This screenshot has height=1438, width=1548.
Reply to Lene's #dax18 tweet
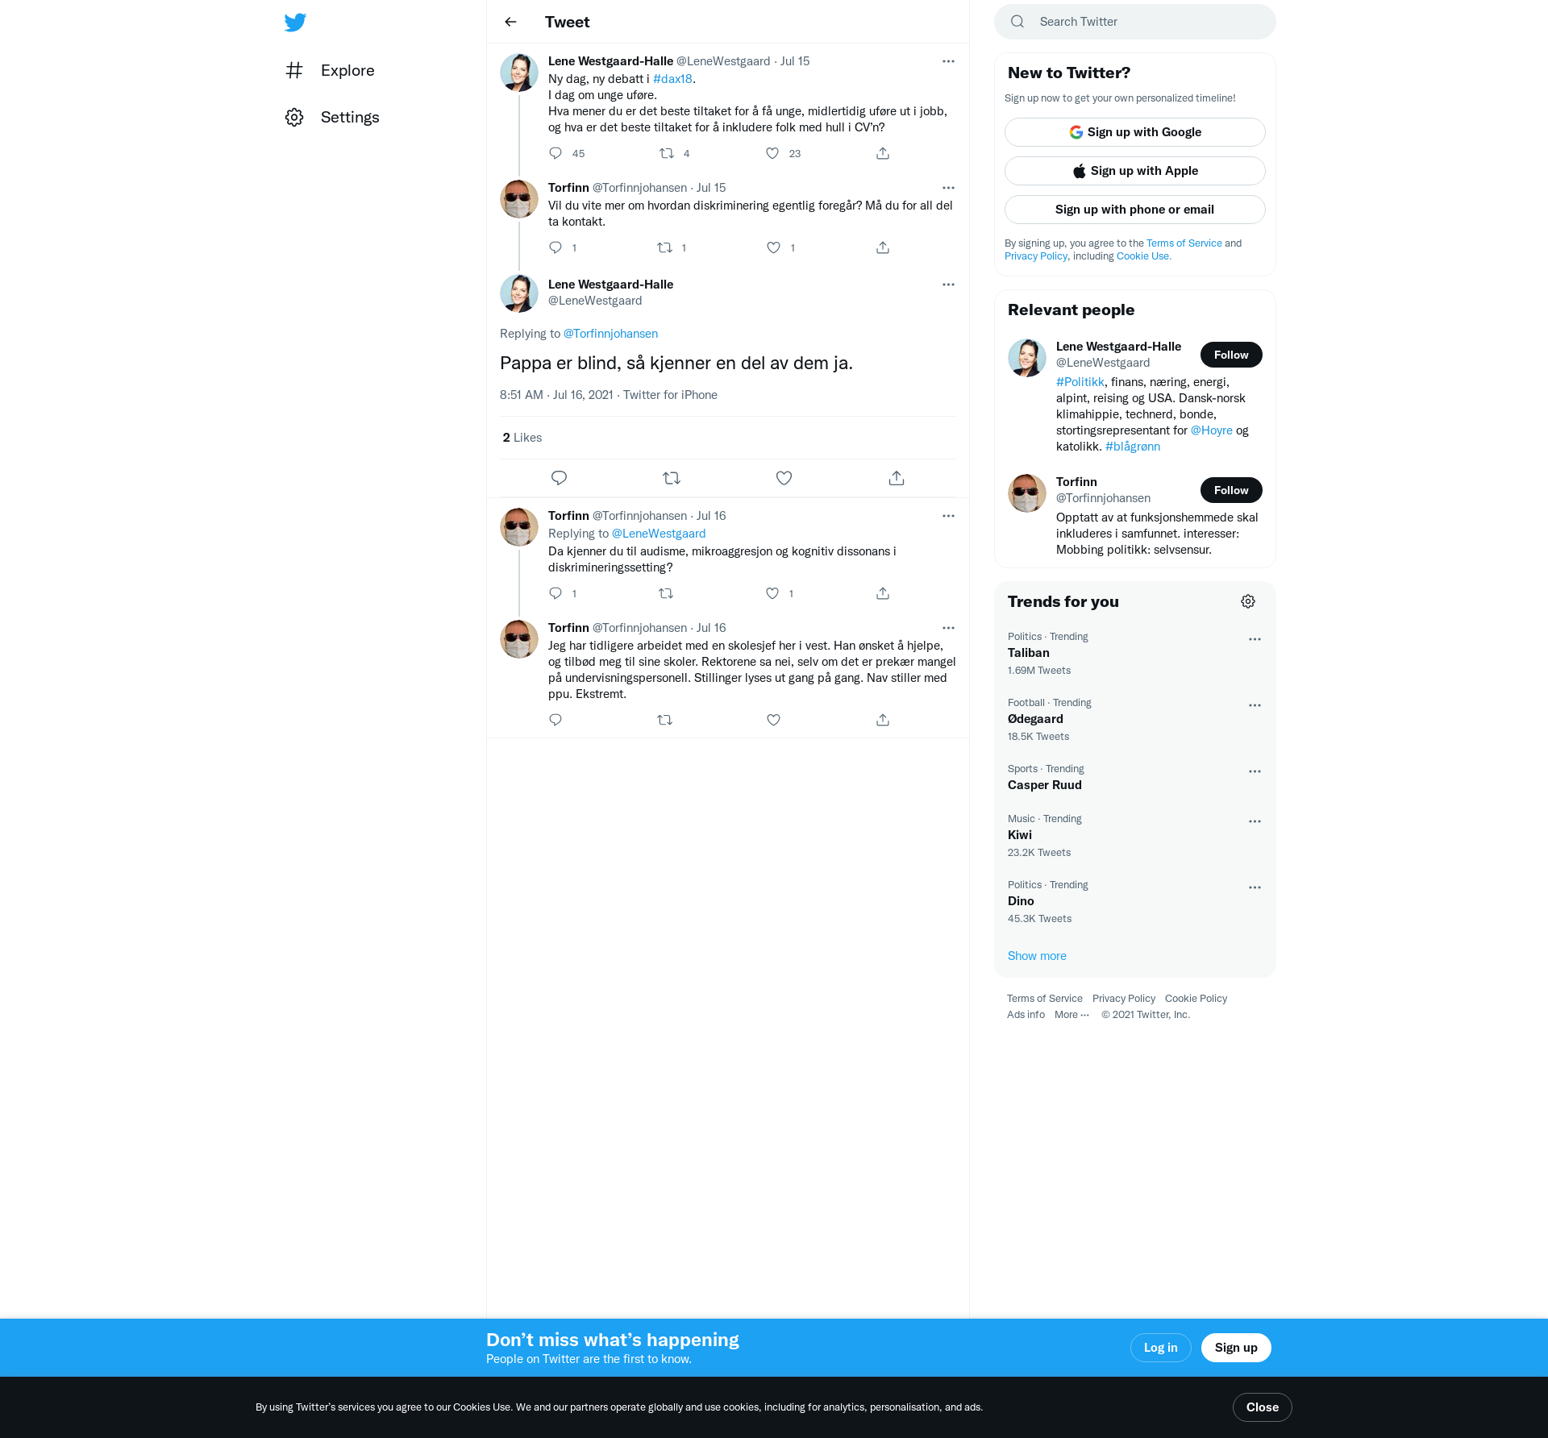[556, 153]
